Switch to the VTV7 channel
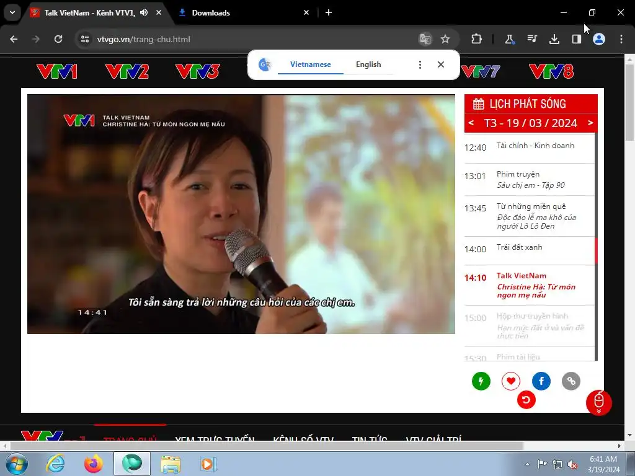This screenshot has height=476, width=635. tap(481, 72)
